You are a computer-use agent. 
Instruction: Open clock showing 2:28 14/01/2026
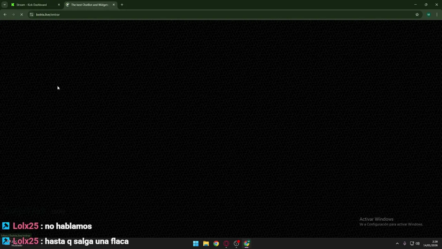pyautogui.click(x=431, y=243)
